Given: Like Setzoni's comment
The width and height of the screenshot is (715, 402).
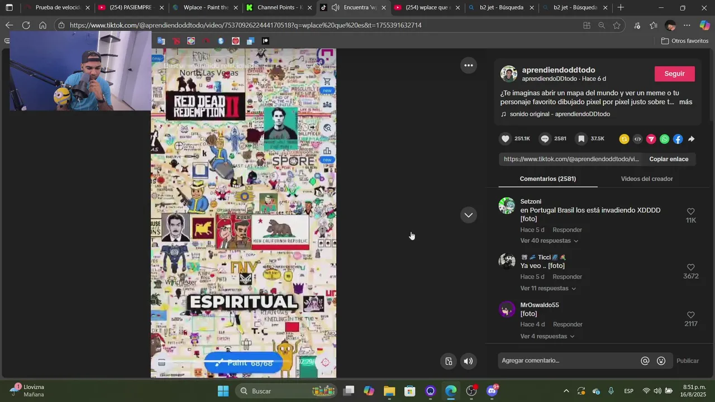Looking at the screenshot, I should click(x=691, y=212).
